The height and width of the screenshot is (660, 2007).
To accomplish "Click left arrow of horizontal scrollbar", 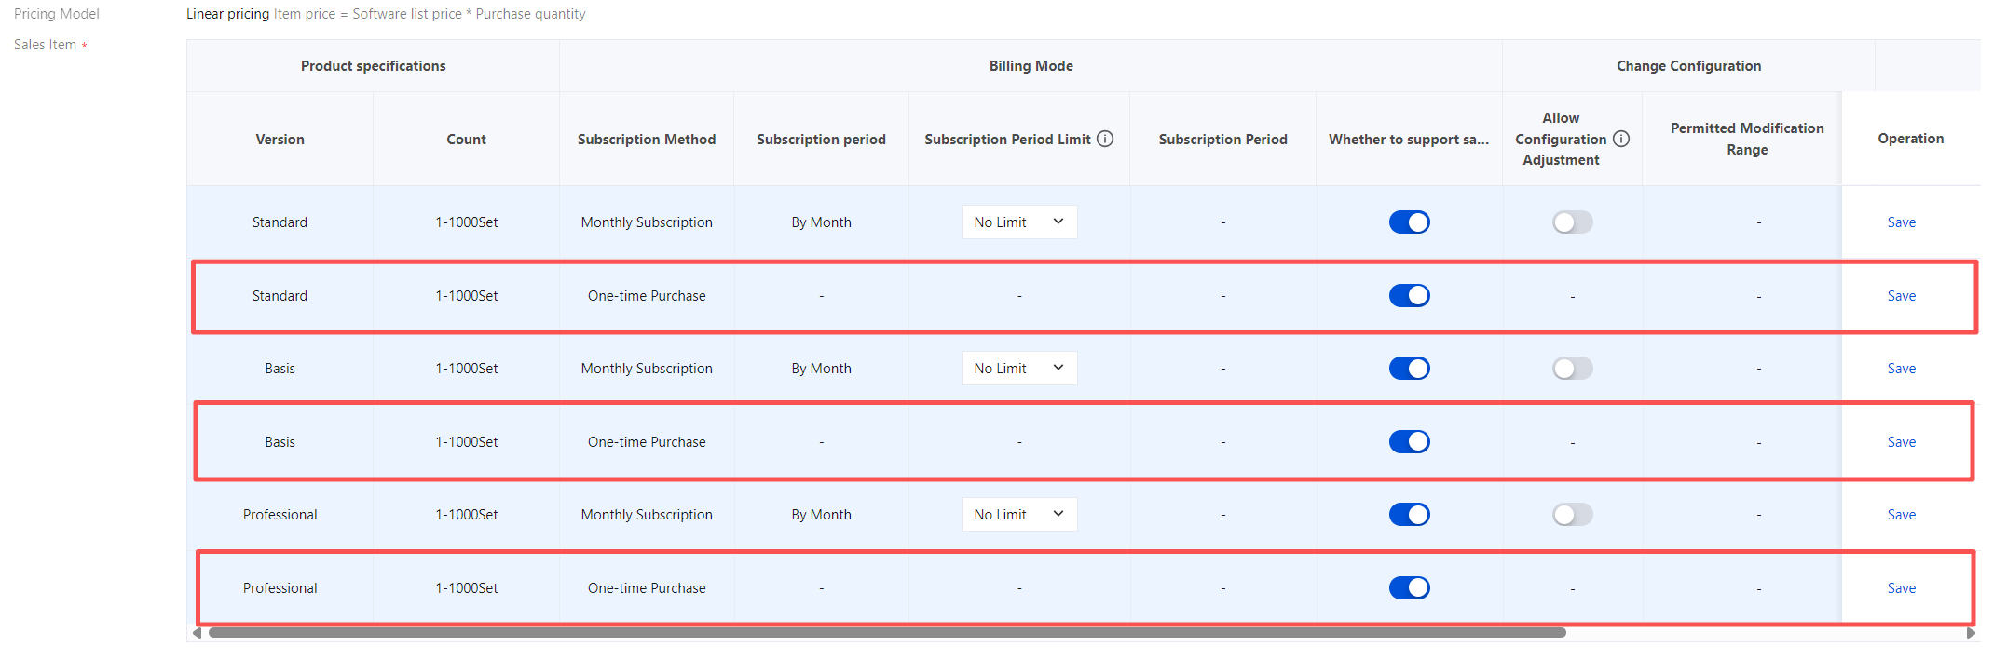I will coord(197,633).
